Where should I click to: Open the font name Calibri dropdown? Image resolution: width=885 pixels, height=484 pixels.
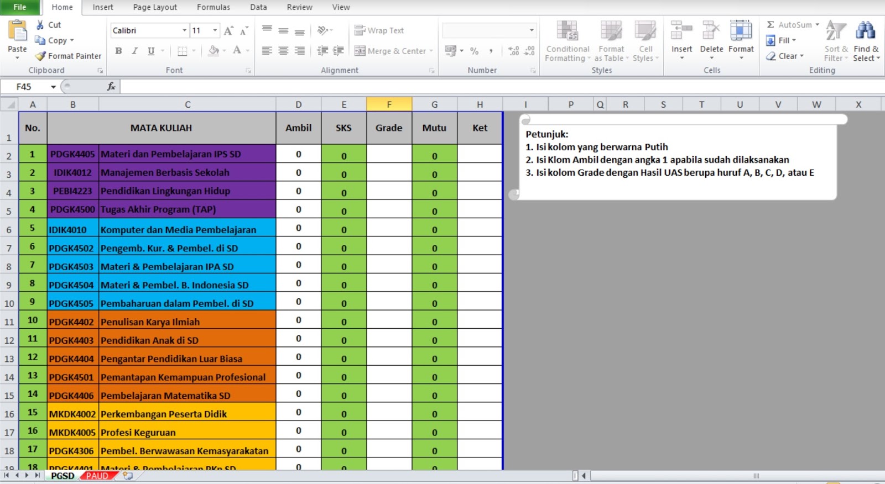coord(185,30)
